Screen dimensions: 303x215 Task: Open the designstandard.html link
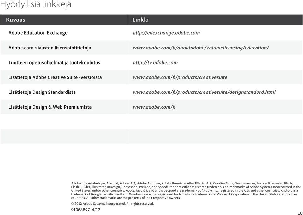pyautogui.click(x=204, y=92)
